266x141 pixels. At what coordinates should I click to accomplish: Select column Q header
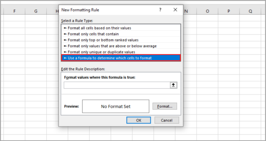[250, 11]
